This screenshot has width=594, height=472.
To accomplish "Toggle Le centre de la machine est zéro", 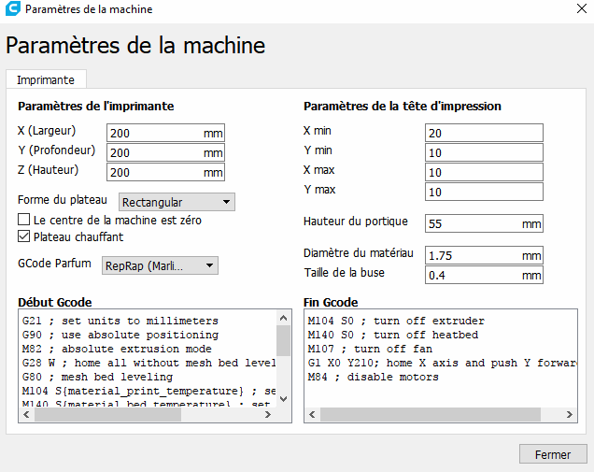I will pyautogui.click(x=24, y=220).
